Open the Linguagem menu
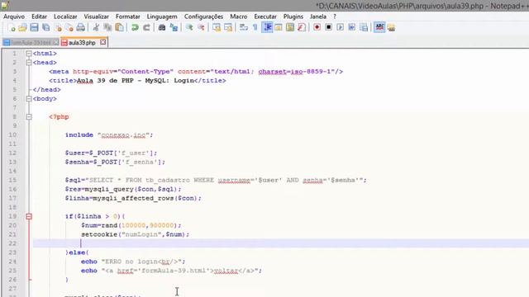The image size is (529, 297). pos(162,16)
